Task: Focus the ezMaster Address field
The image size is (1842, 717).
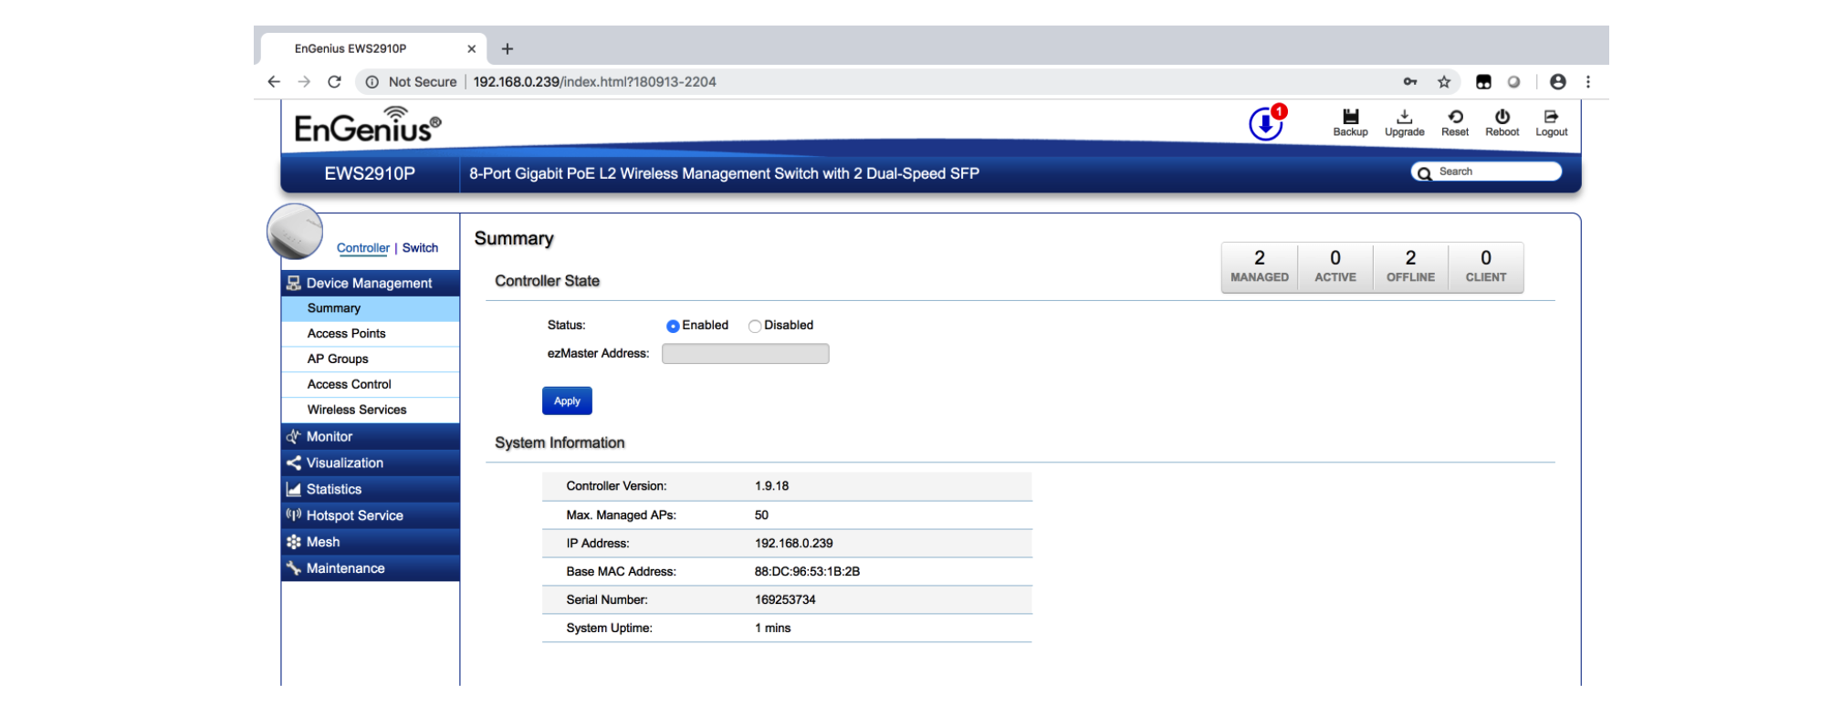Action: coord(745,354)
